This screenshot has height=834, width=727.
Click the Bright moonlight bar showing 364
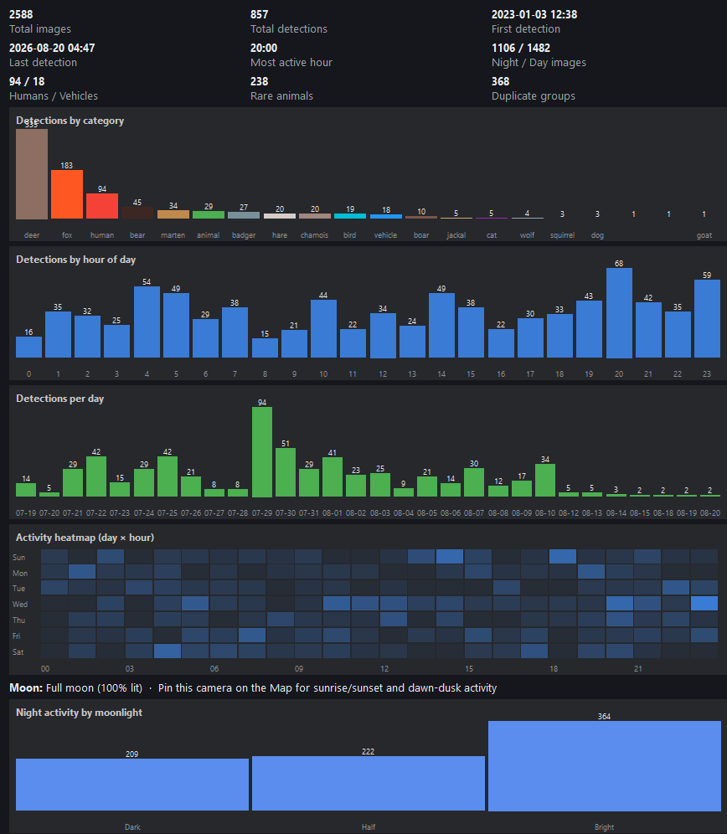pyautogui.click(x=605, y=766)
